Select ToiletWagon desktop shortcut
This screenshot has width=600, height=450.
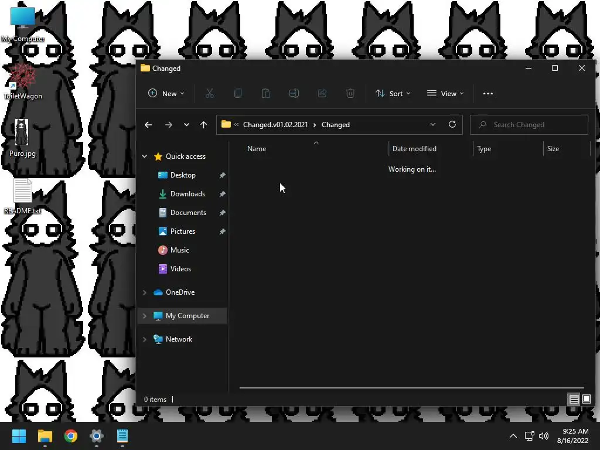23,81
